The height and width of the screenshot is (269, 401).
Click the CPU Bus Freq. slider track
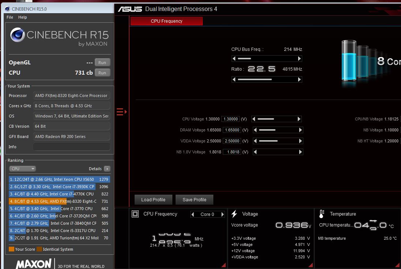267,59
